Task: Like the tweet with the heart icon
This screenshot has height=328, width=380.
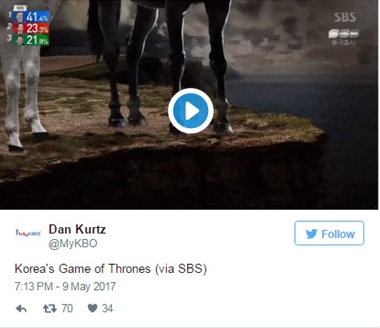Action: (x=92, y=308)
